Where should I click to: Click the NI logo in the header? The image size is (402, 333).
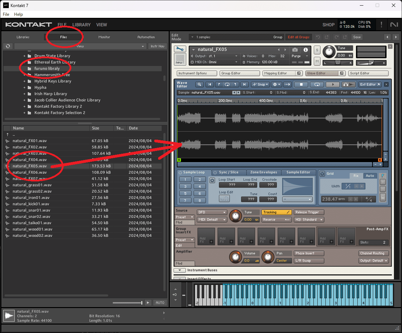click(x=394, y=25)
